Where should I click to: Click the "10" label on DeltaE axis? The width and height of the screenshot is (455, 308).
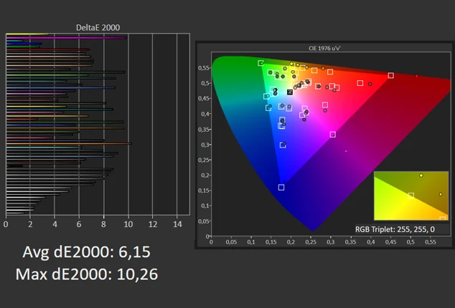(x=128, y=224)
